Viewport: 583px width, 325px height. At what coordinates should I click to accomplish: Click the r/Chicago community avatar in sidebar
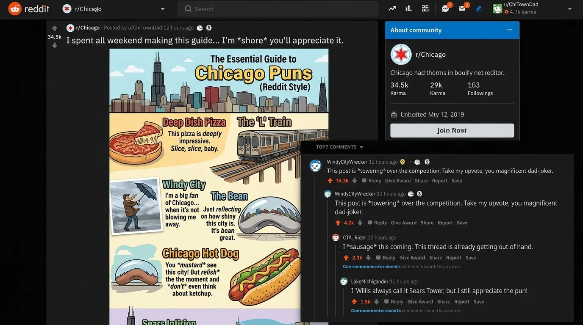(x=401, y=54)
